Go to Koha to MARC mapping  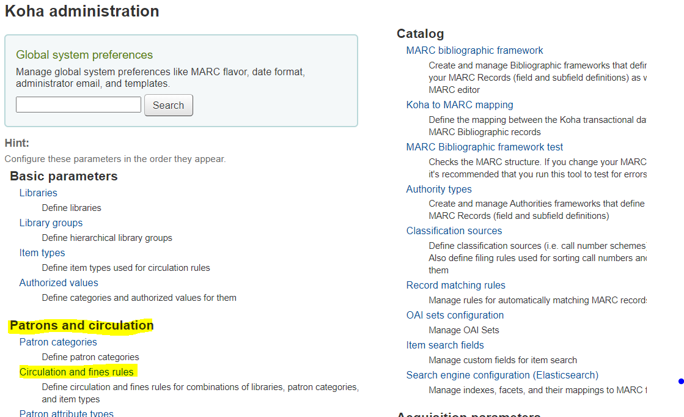coord(459,105)
